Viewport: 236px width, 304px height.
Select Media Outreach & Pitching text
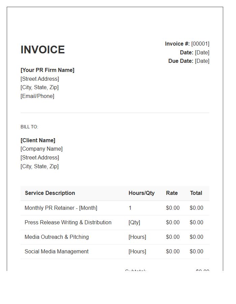[57, 237]
